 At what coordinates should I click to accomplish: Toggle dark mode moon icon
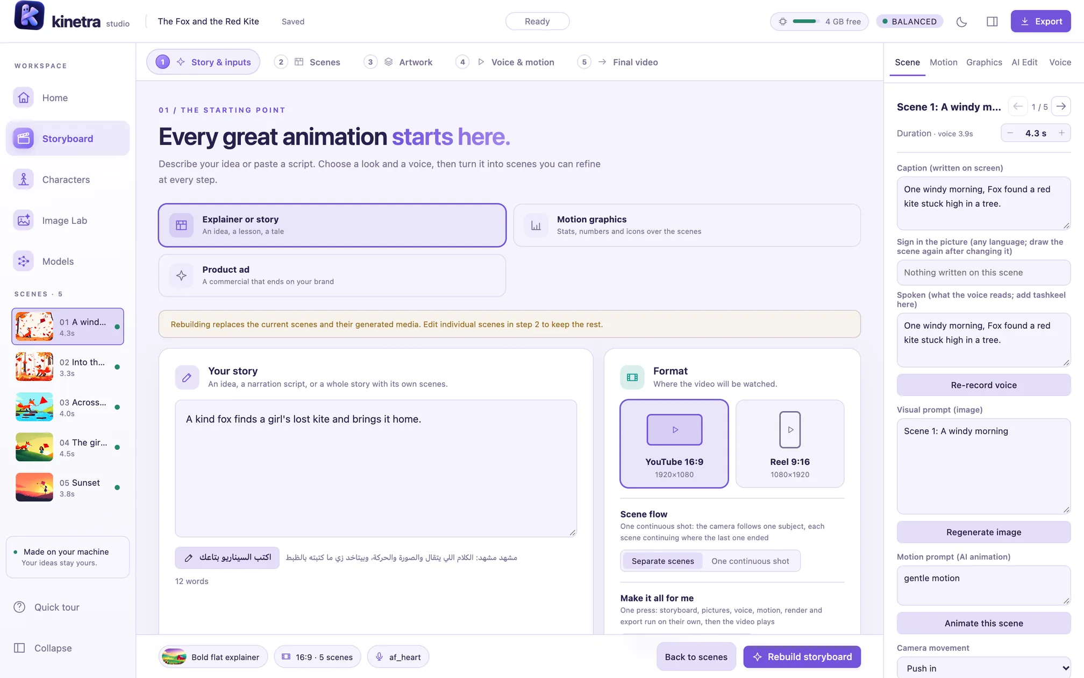pyautogui.click(x=961, y=22)
